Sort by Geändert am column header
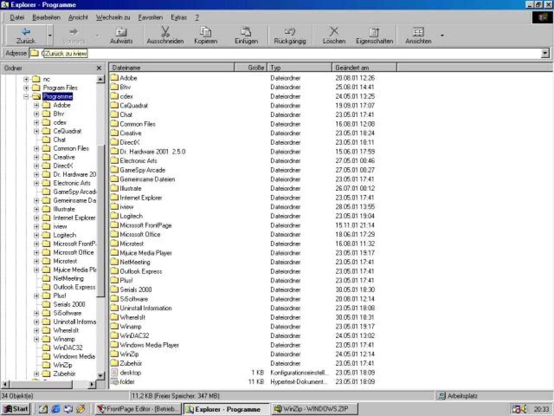 [364, 68]
